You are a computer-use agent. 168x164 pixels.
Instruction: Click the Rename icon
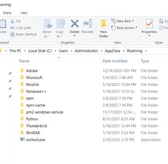pos(88,23)
